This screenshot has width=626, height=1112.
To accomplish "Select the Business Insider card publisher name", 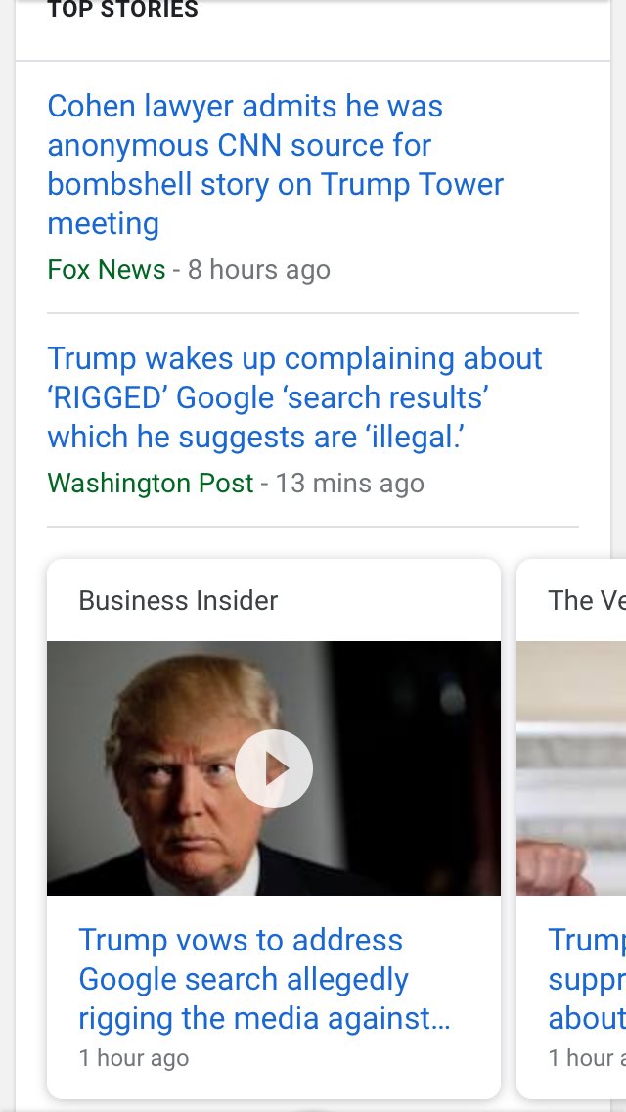I will 178,601.
